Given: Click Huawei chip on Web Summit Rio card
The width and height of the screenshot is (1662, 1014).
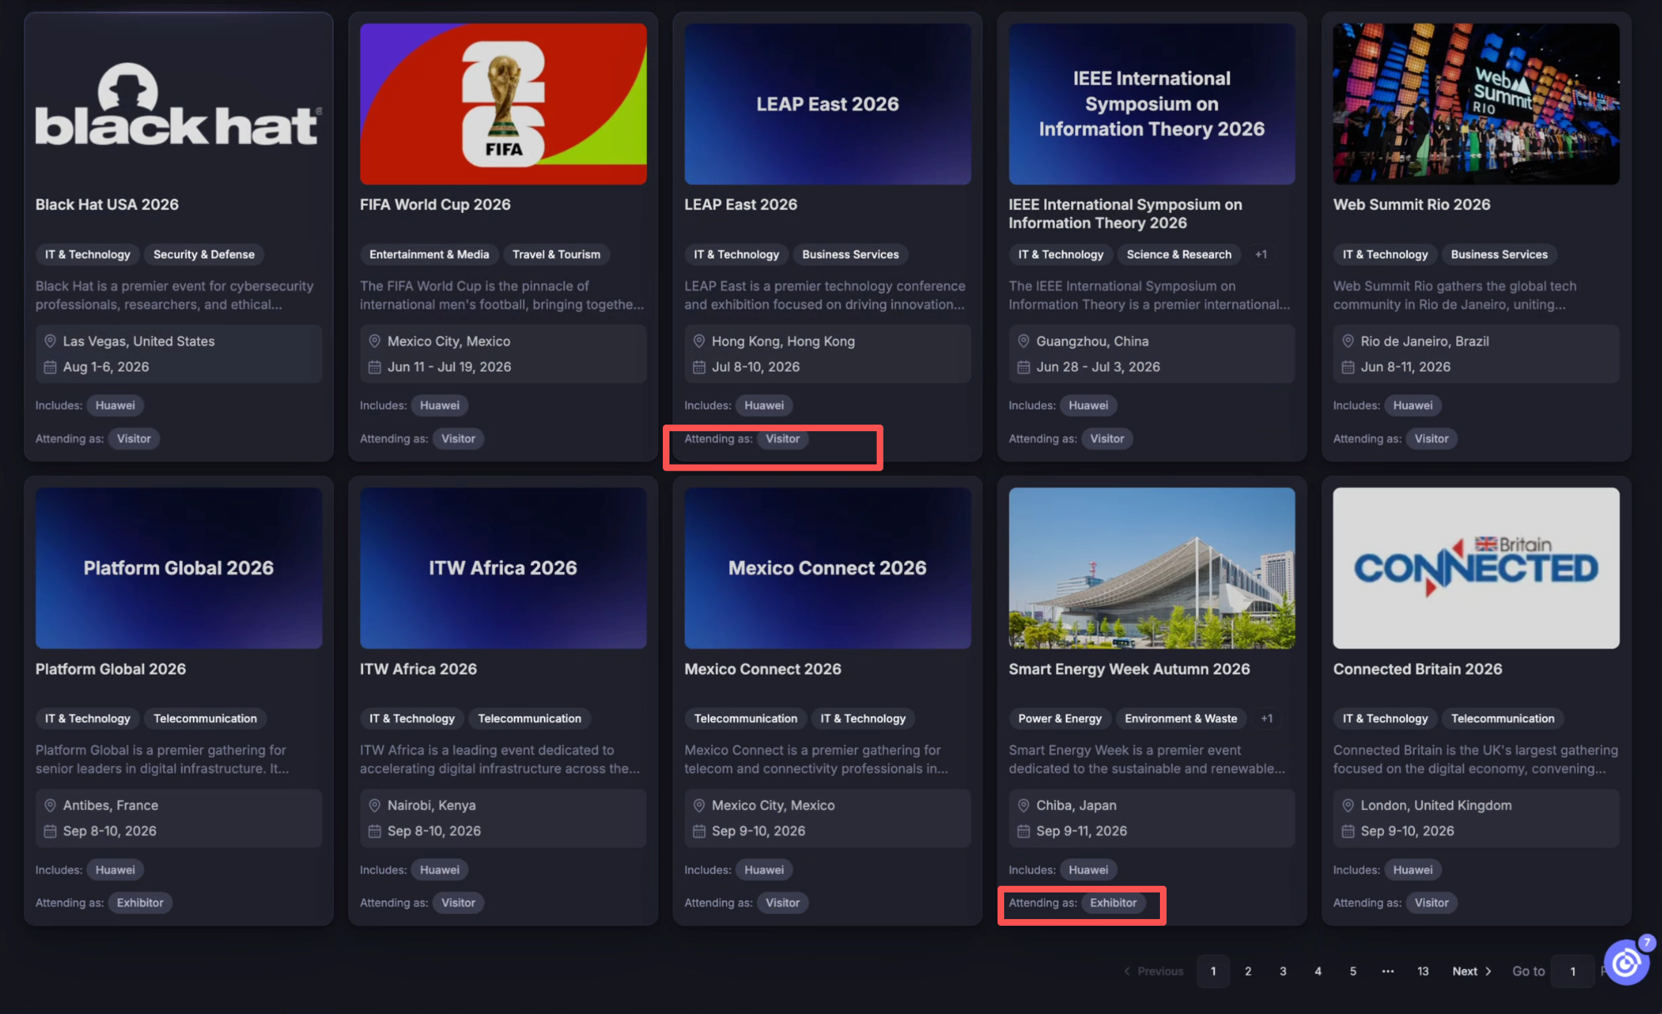Looking at the screenshot, I should [x=1413, y=405].
